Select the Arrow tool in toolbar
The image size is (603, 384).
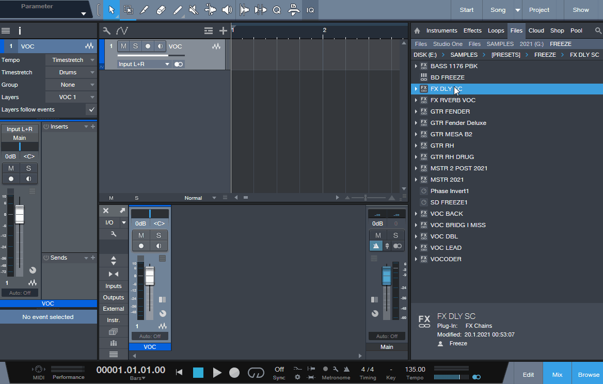112,10
